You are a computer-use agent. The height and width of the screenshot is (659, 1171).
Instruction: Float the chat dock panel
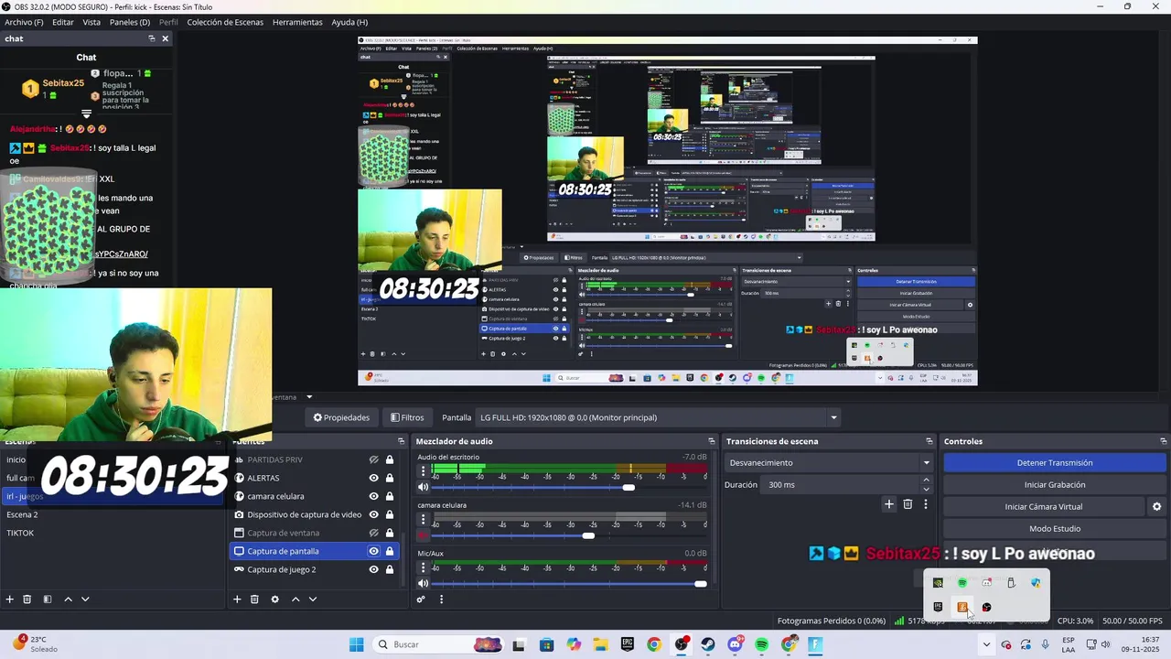(x=152, y=38)
